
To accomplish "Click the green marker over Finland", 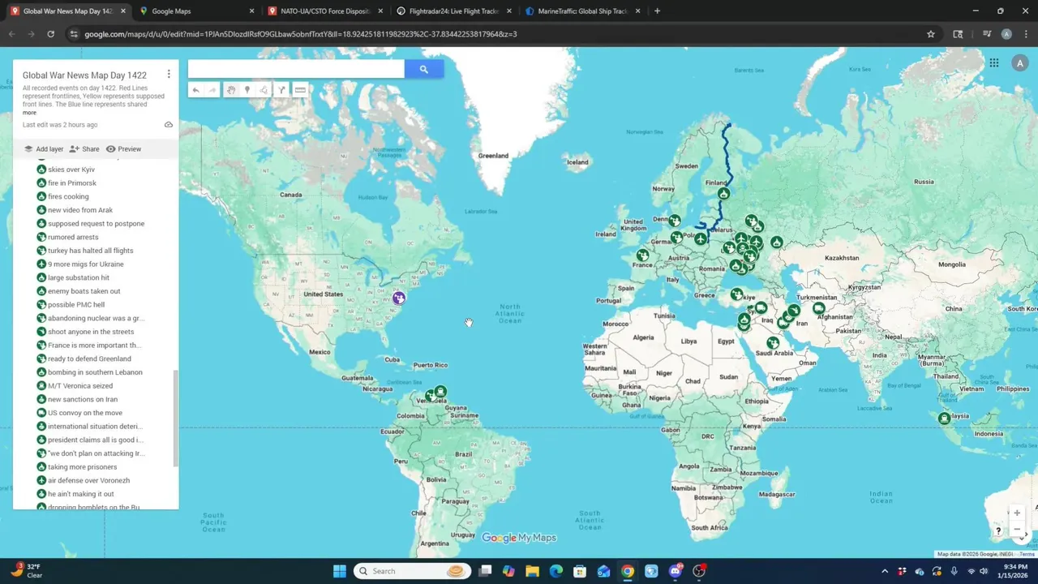I will pyautogui.click(x=723, y=194).
